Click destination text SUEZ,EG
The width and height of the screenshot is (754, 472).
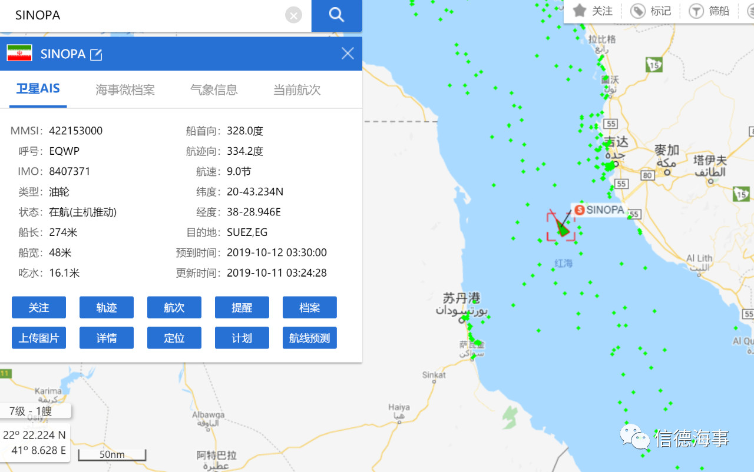pos(247,232)
